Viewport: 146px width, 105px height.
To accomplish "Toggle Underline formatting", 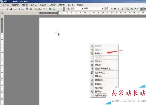I will pos(122,9).
